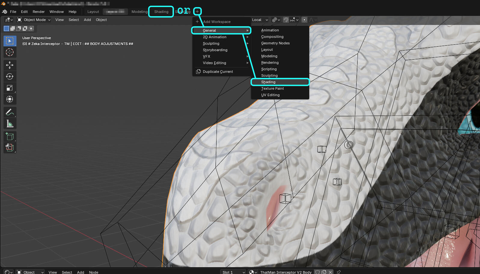Viewport: 480px width, 274px height.
Task: Pin the node editor material
Action: coord(338,272)
